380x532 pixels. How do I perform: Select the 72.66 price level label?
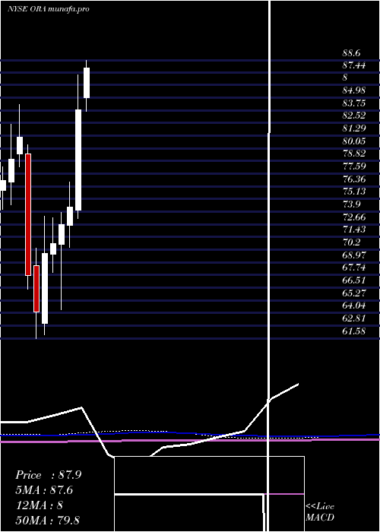click(354, 217)
